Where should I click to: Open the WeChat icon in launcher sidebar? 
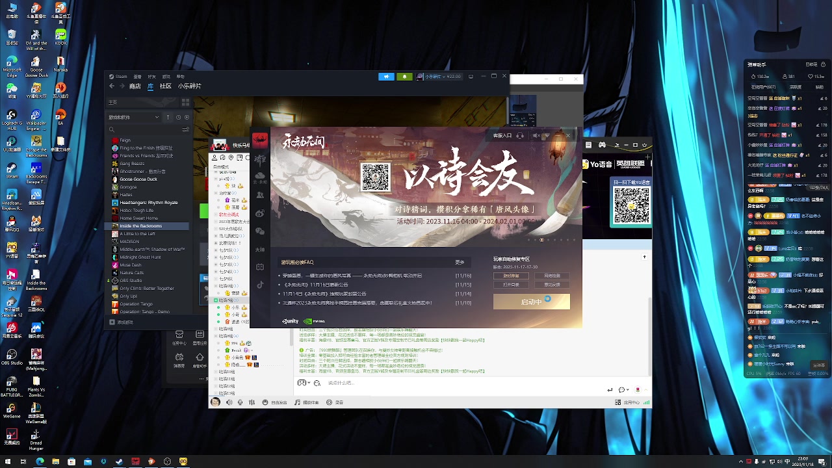click(x=260, y=231)
